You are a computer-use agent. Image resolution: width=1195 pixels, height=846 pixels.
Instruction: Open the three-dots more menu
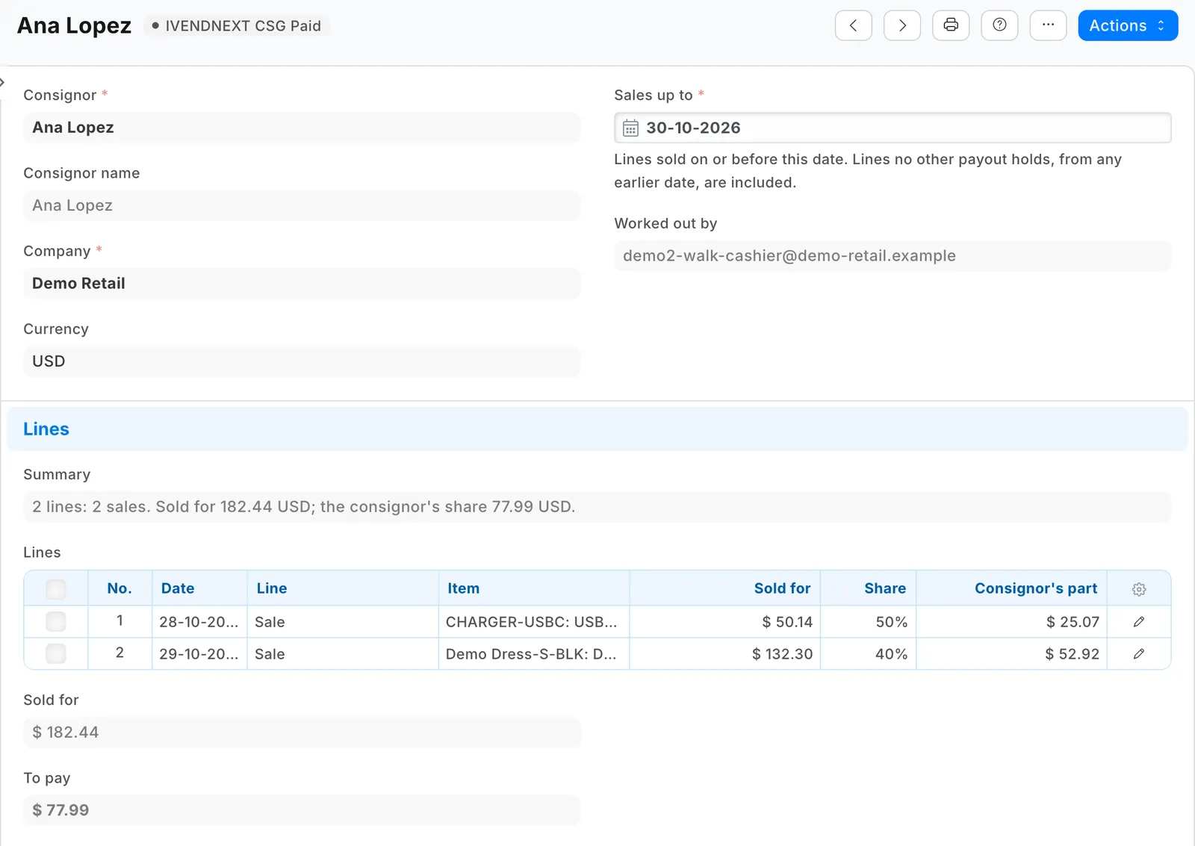[x=1048, y=25]
